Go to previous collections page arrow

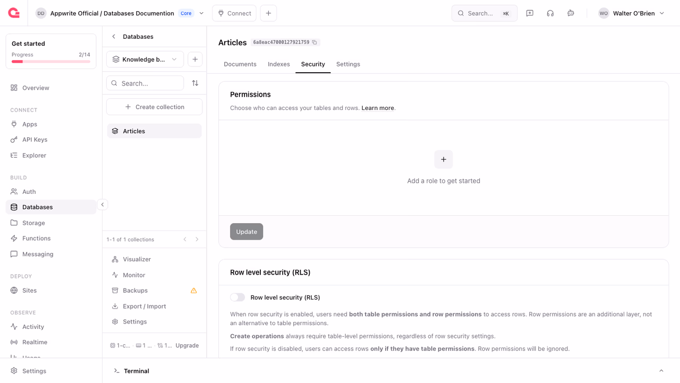(x=185, y=240)
